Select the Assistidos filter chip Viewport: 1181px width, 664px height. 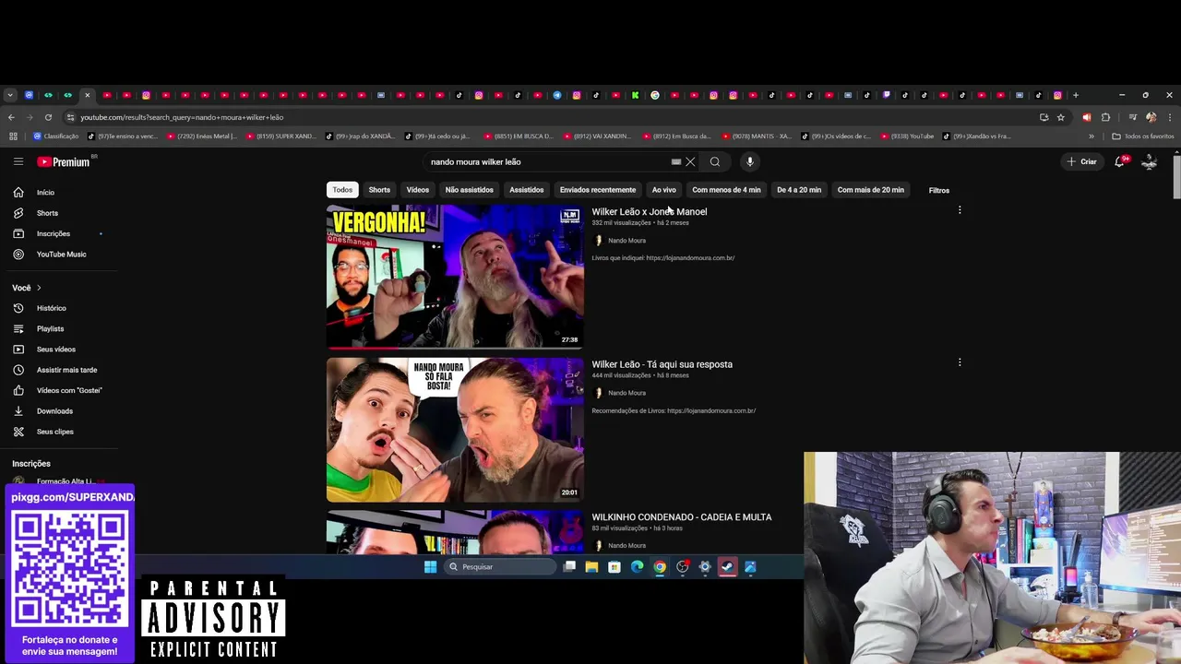(x=527, y=190)
